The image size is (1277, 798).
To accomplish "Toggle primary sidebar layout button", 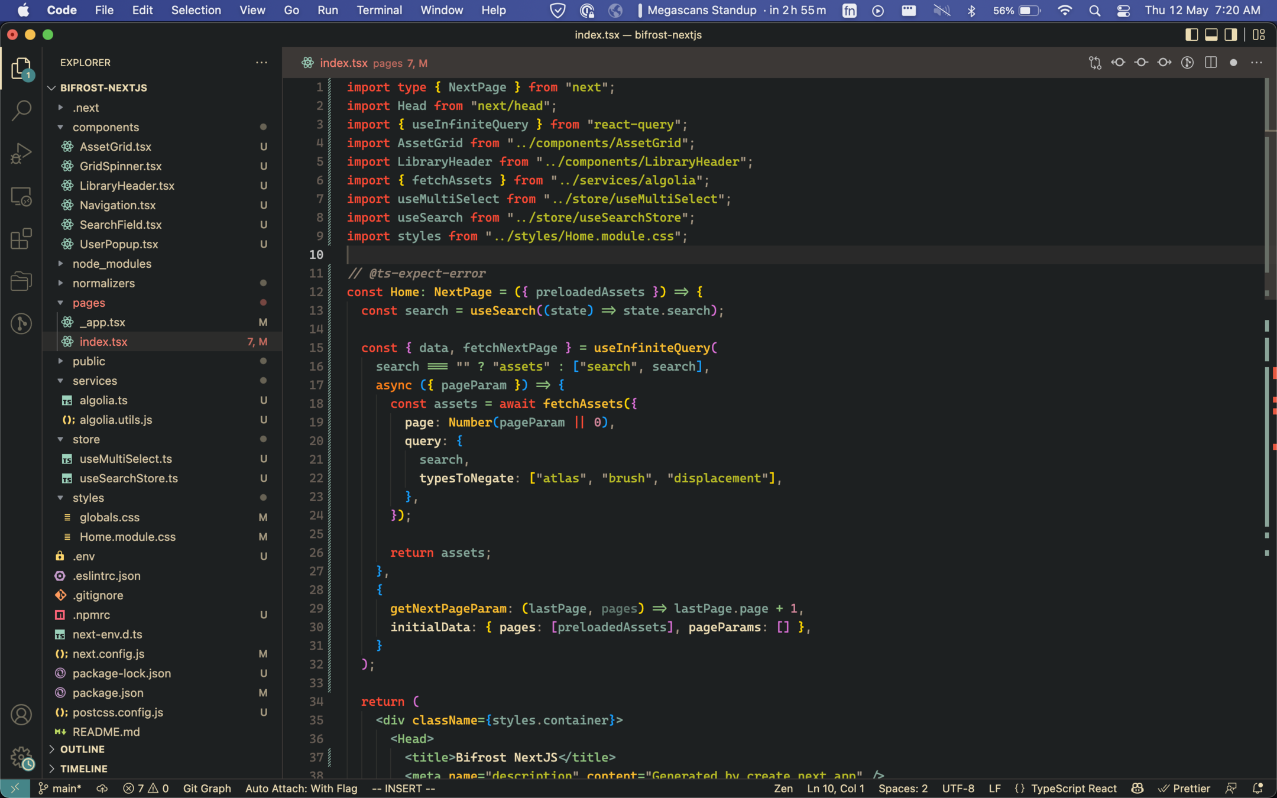I will [1191, 35].
